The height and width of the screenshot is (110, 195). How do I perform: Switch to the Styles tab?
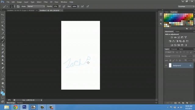pyautogui.click(x=177, y=31)
